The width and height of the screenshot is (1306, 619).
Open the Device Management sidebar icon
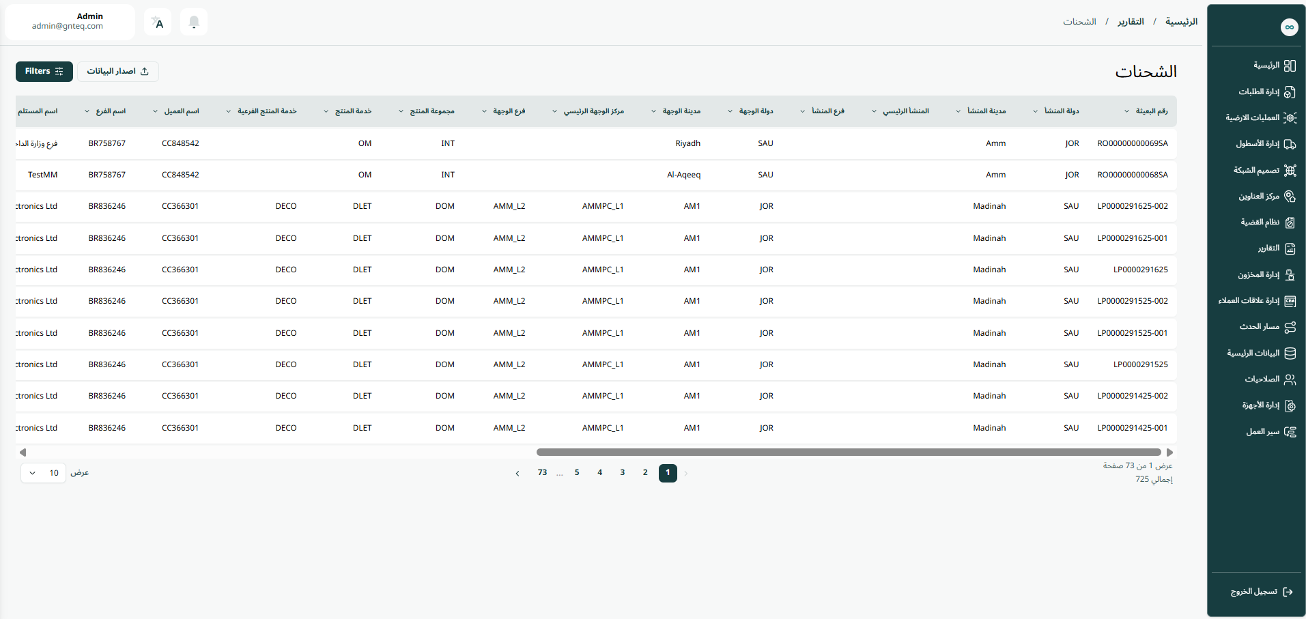pyautogui.click(x=1290, y=405)
